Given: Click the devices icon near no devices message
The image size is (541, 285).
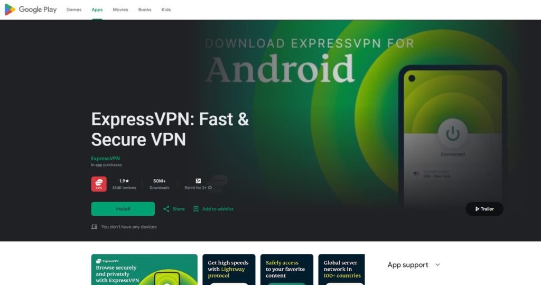Looking at the screenshot, I should click(94, 227).
